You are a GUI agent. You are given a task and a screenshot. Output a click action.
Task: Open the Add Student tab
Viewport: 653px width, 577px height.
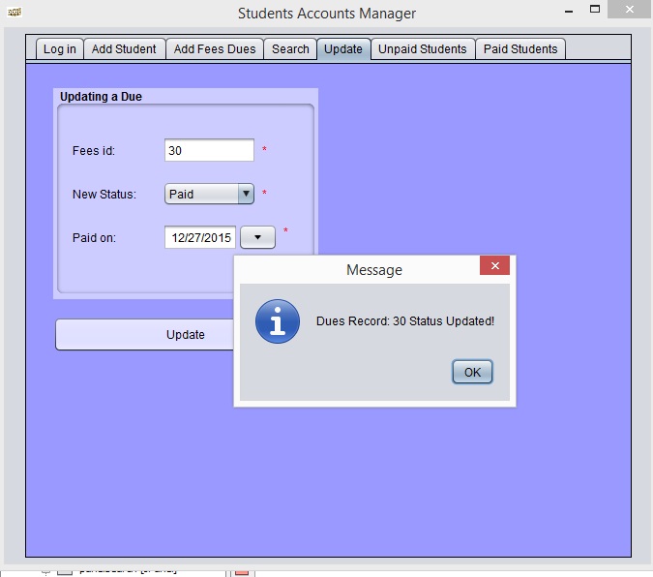(124, 48)
